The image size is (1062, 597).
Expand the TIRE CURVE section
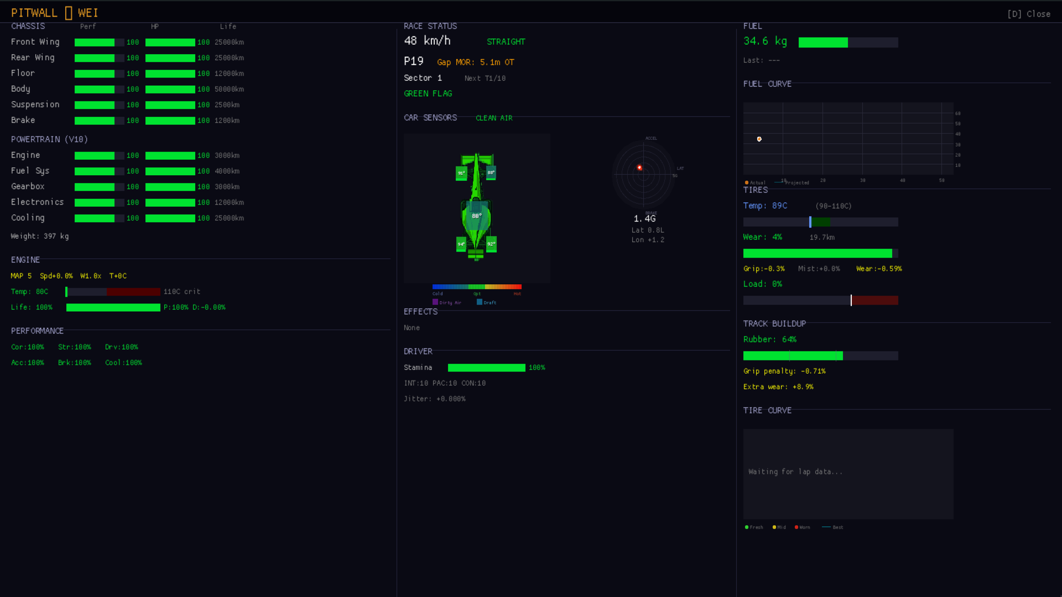768,410
